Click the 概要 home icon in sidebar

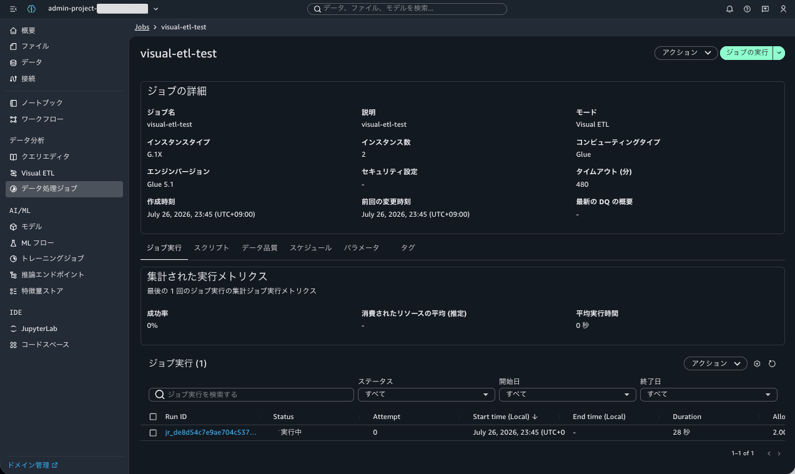coord(14,31)
